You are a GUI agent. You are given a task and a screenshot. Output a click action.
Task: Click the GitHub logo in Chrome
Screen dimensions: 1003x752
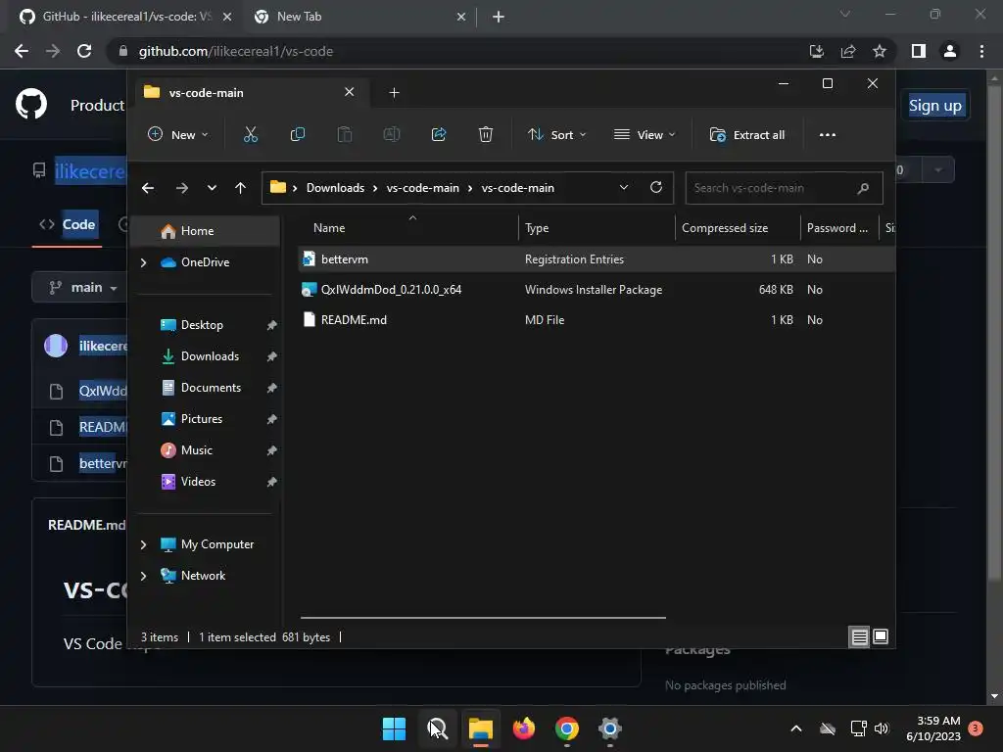[31, 105]
